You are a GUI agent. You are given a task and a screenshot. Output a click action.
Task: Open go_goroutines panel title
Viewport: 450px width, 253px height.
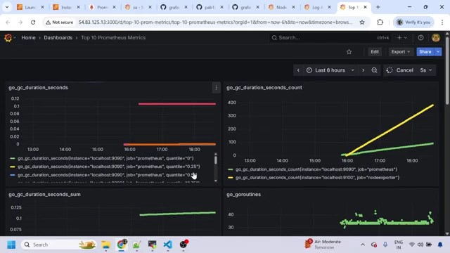(244, 195)
